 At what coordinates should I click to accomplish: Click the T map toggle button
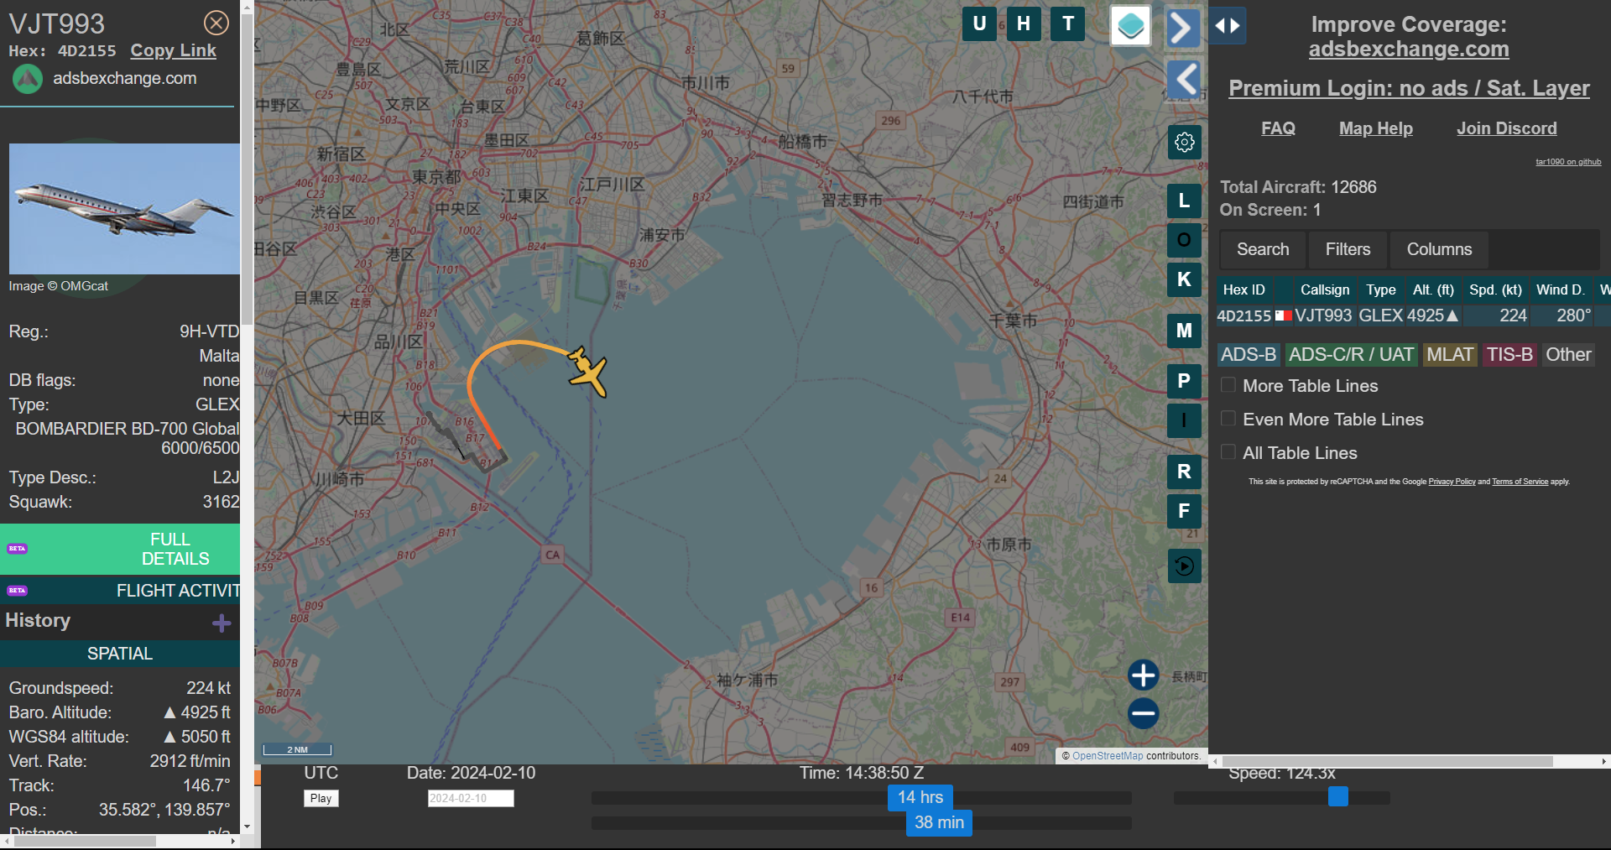click(1068, 23)
